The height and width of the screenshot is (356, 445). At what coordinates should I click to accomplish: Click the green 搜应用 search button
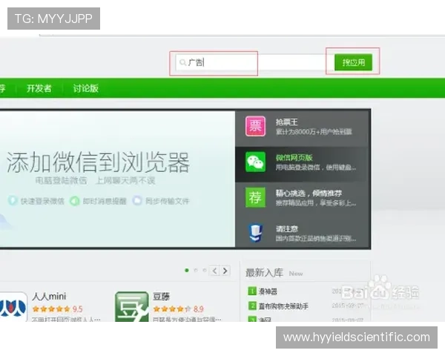click(353, 62)
